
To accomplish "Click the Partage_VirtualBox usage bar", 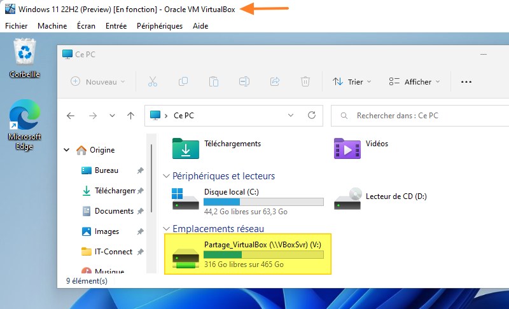I will (x=263, y=254).
